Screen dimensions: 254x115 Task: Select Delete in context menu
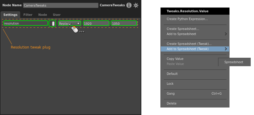coord(195,103)
